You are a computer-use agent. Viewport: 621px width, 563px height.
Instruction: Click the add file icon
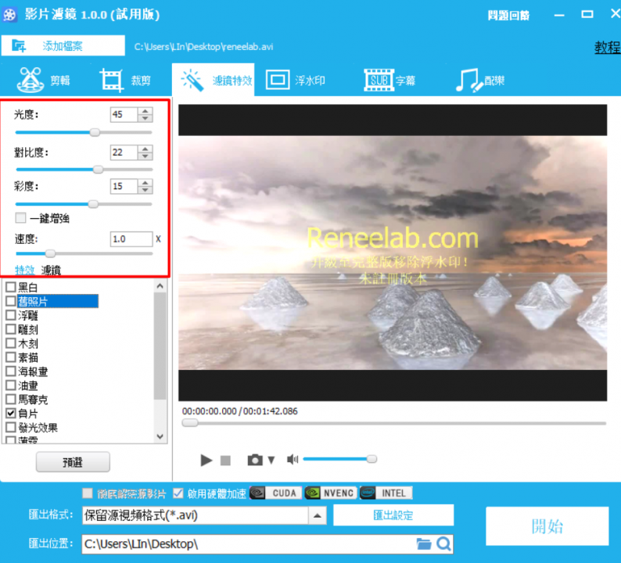(19, 45)
